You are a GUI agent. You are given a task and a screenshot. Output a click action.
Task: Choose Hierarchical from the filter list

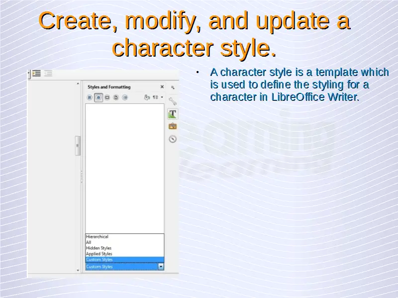[97, 237]
